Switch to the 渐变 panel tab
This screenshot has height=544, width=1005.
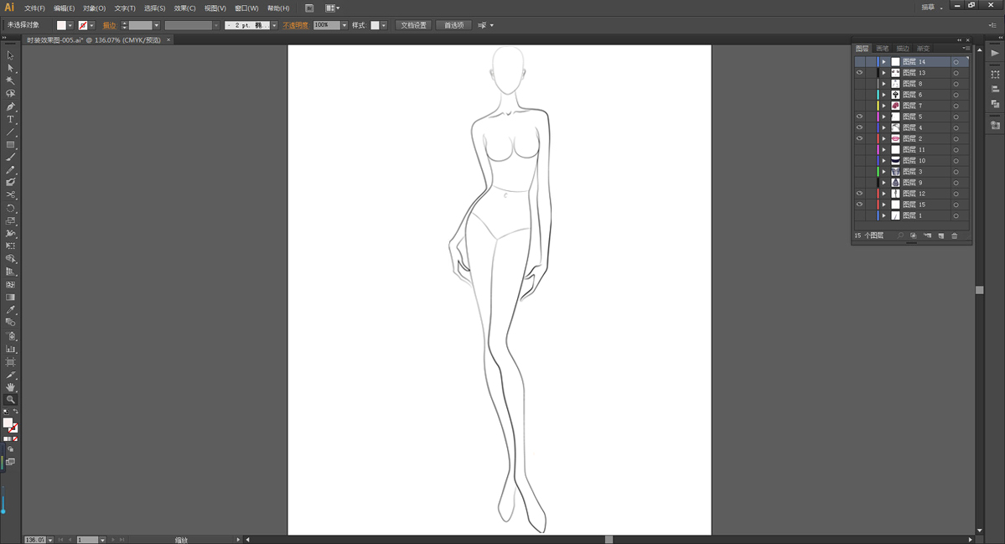[x=923, y=49]
